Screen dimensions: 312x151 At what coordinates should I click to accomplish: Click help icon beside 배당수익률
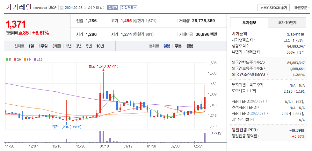click(x=252, y=120)
